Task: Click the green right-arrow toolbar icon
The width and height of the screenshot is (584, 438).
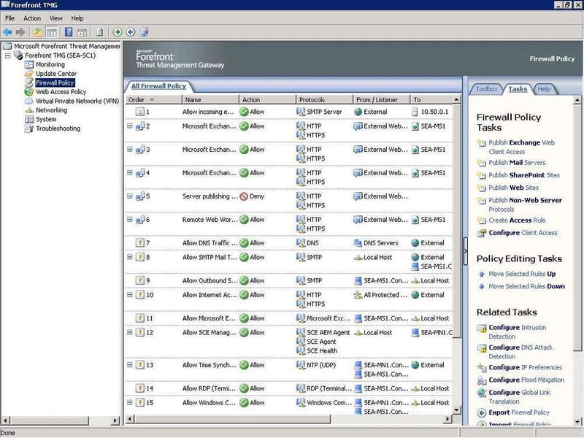Action: 118,32
